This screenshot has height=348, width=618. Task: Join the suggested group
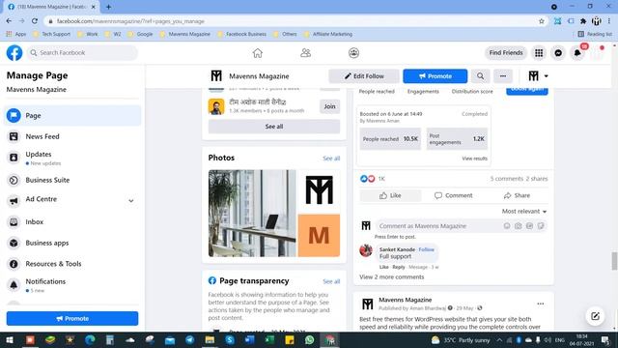[330, 106]
